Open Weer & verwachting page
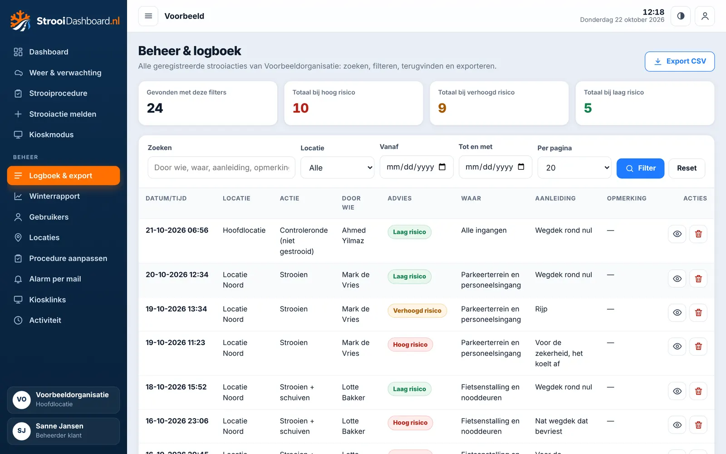Image resolution: width=726 pixels, height=454 pixels. (64, 73)
